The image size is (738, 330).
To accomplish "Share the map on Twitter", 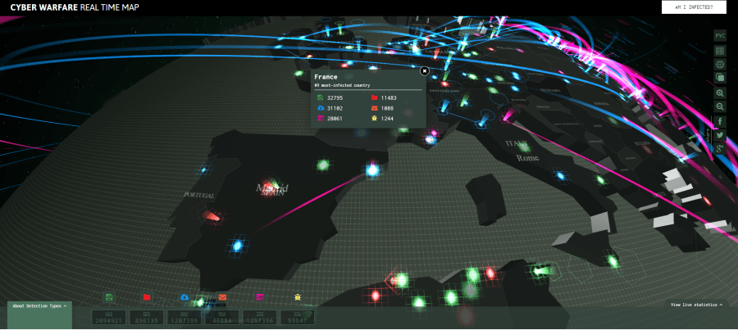I will 720,134.
